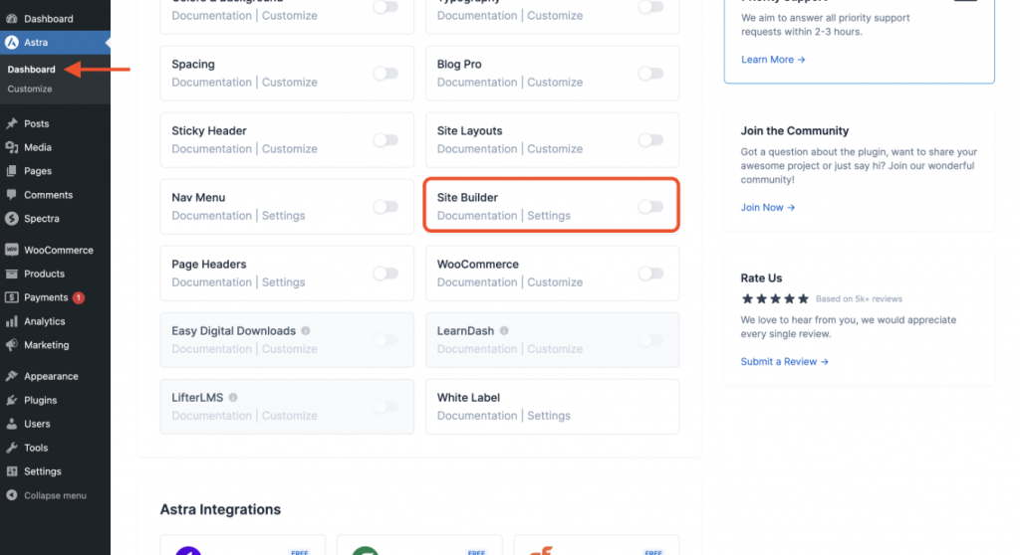Enable the WooCommerce module toggle
The width and height of the screenshot is (1020, 555).
(650, 274)
